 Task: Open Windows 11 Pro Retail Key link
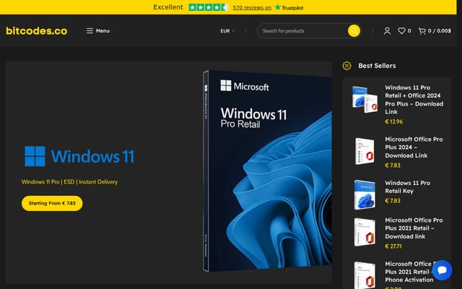pyautogui.click(x=407, y=187)
